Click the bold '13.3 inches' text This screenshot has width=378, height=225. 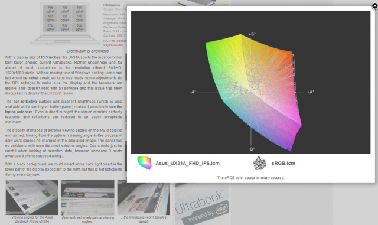click(x=50, y=57)
